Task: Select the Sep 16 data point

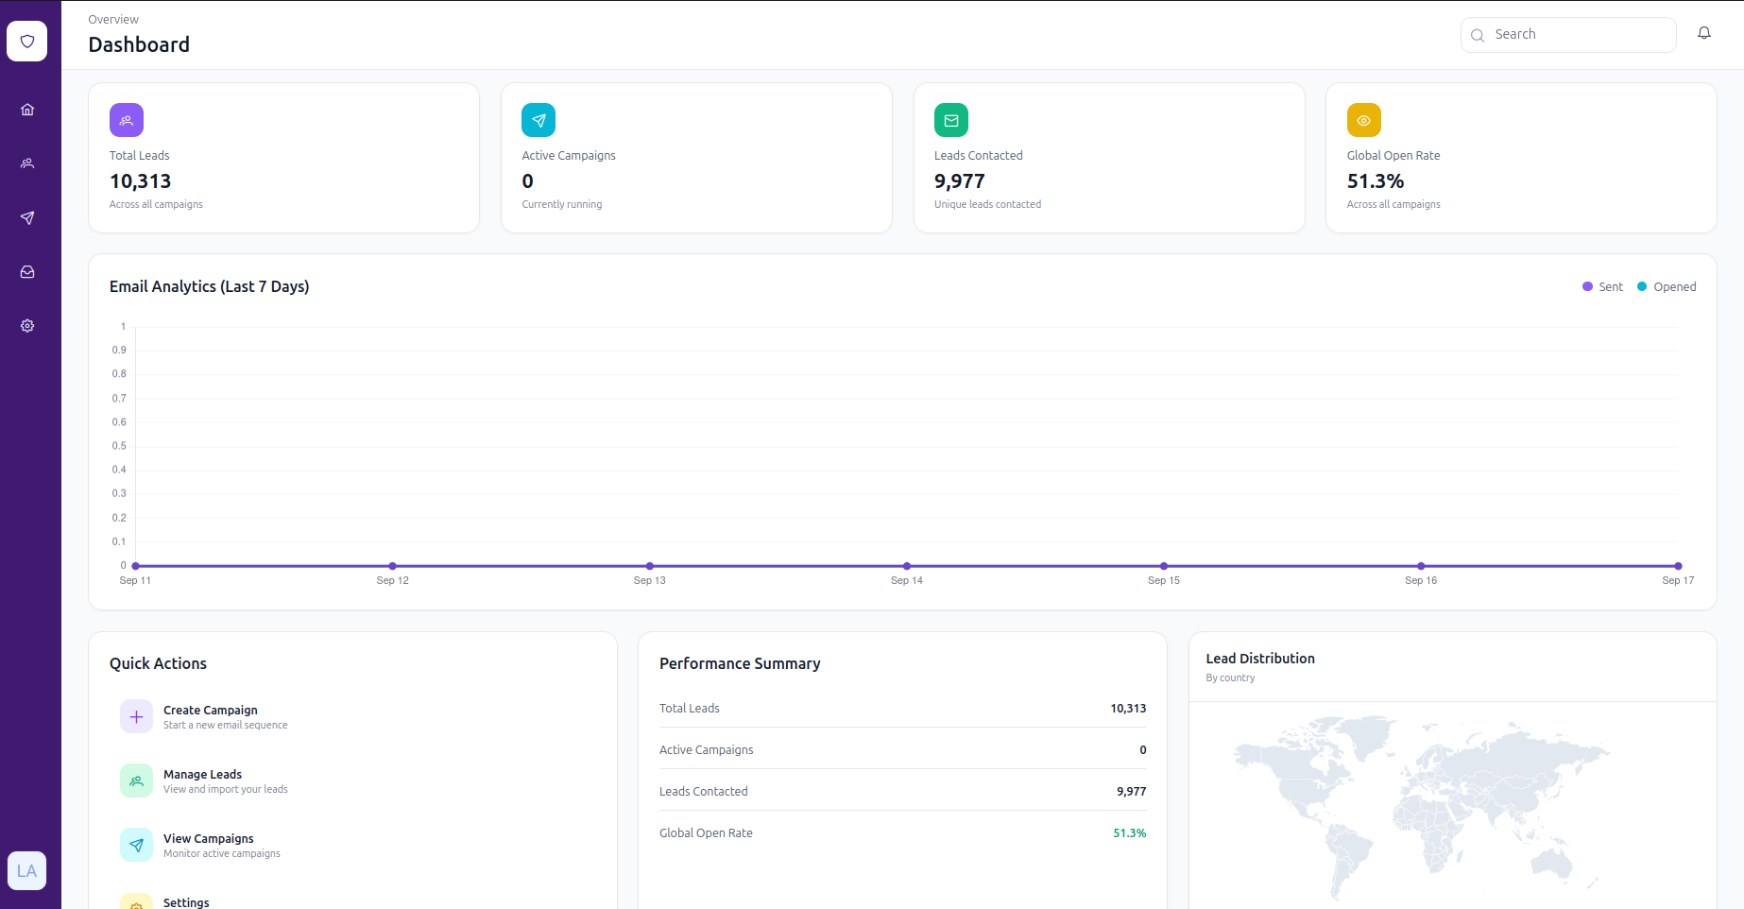Action: click(1421, 566)
